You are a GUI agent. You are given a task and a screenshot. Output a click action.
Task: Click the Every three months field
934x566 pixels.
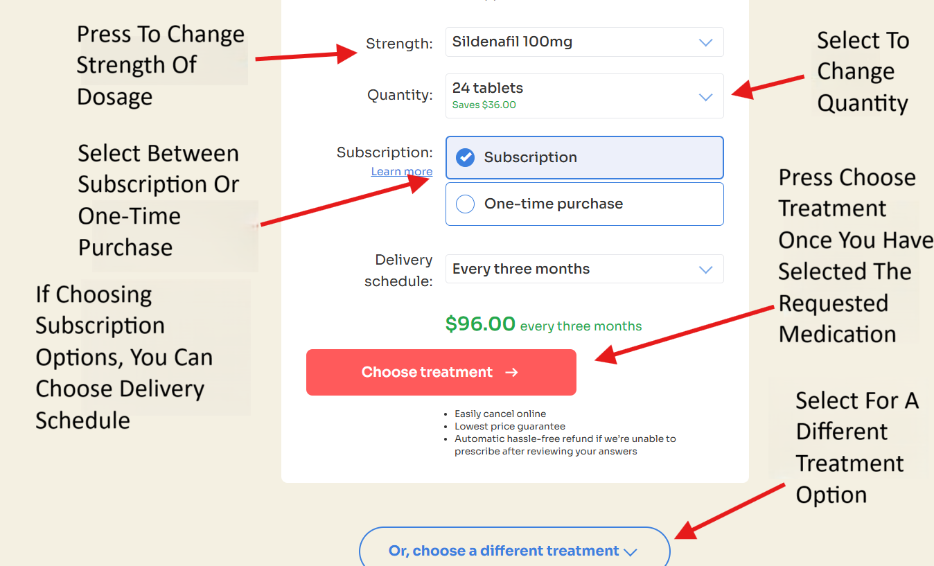point(521,269)
